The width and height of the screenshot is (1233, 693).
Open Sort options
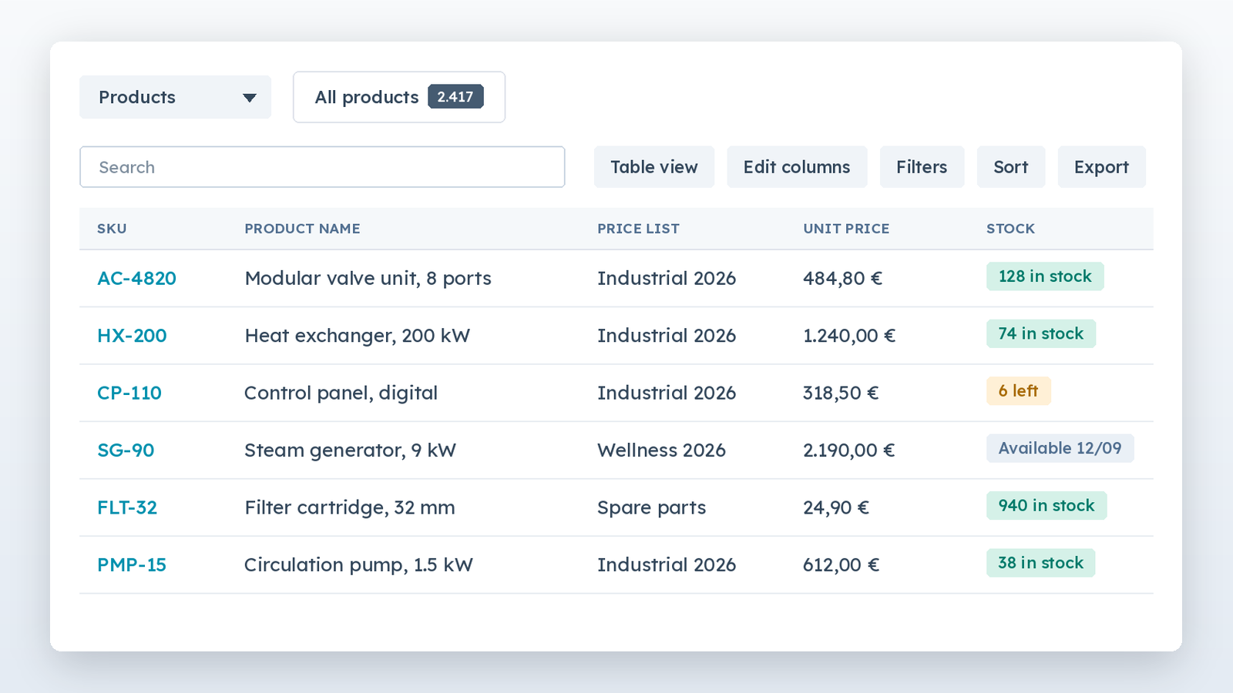pos(1011,167)
